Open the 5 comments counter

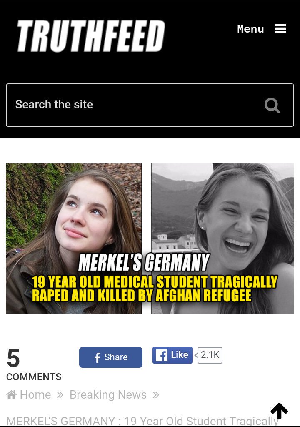pyautogui.click(x=13, y=358)
